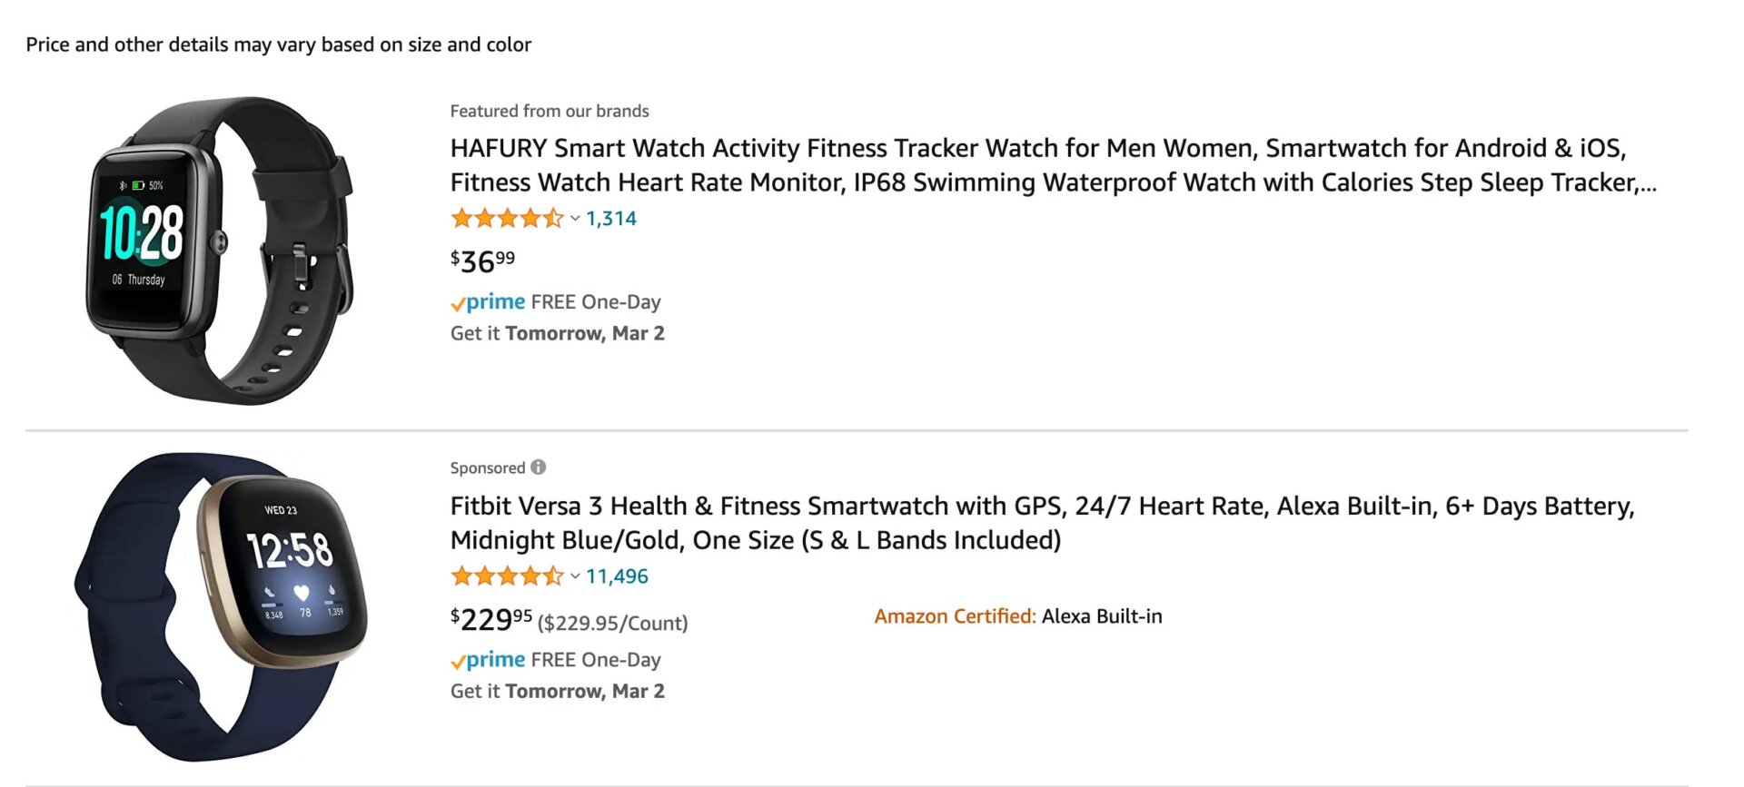Click the info icon next to Sponsored
The width and height of the screenshot is (1744, 787).
(539, 467)
